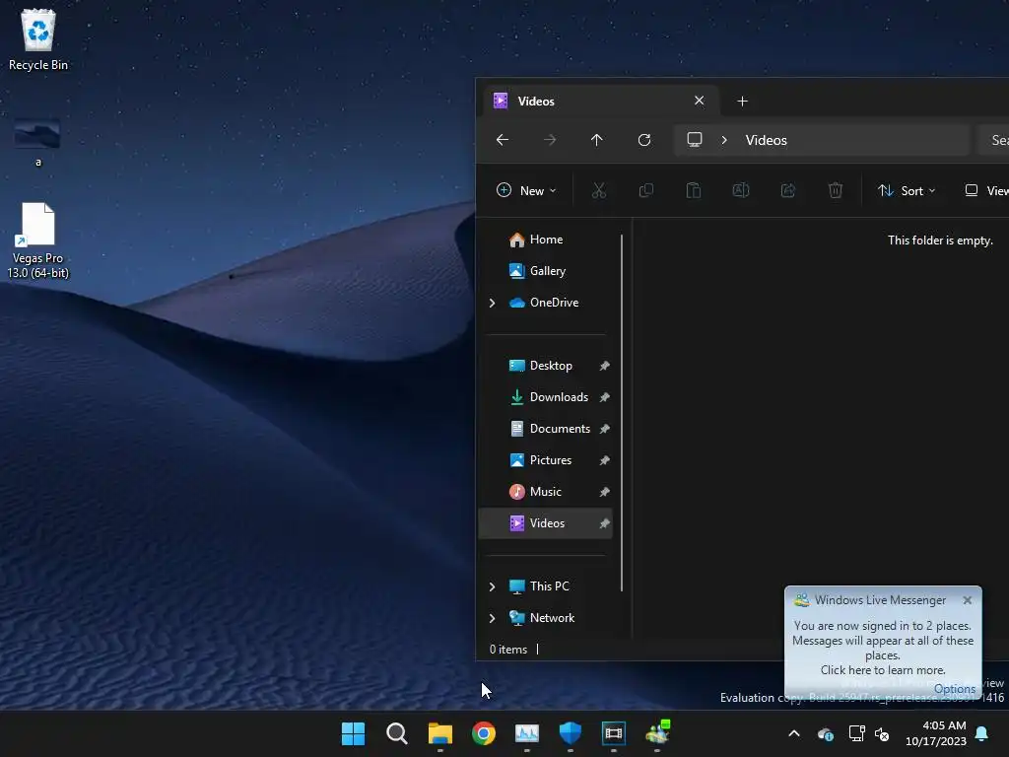Click the PC icon in address bar

[695, 140]
